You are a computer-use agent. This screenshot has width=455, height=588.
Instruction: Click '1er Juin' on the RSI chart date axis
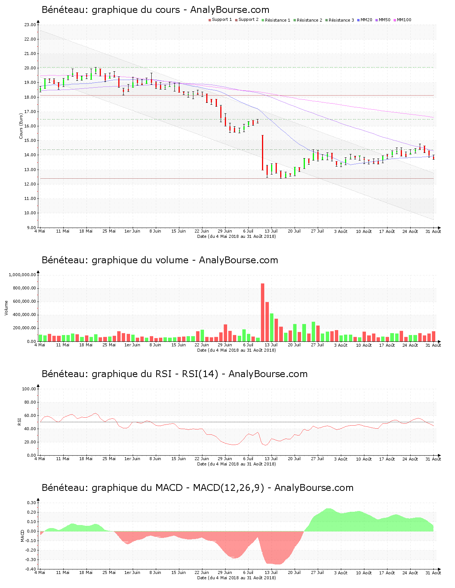pyautogui.click(x=132, y=459)
